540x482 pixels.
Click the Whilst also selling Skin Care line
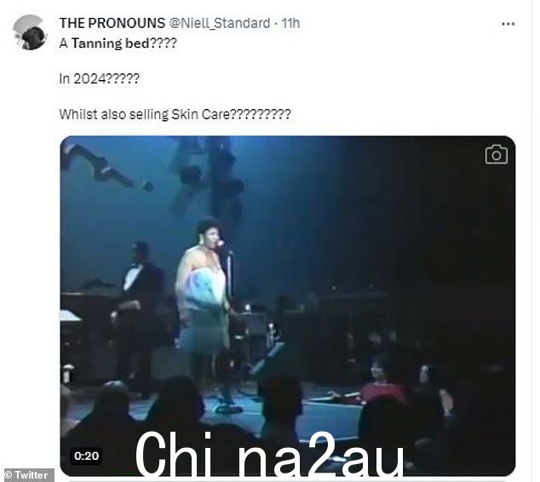(x=175, y=114)
